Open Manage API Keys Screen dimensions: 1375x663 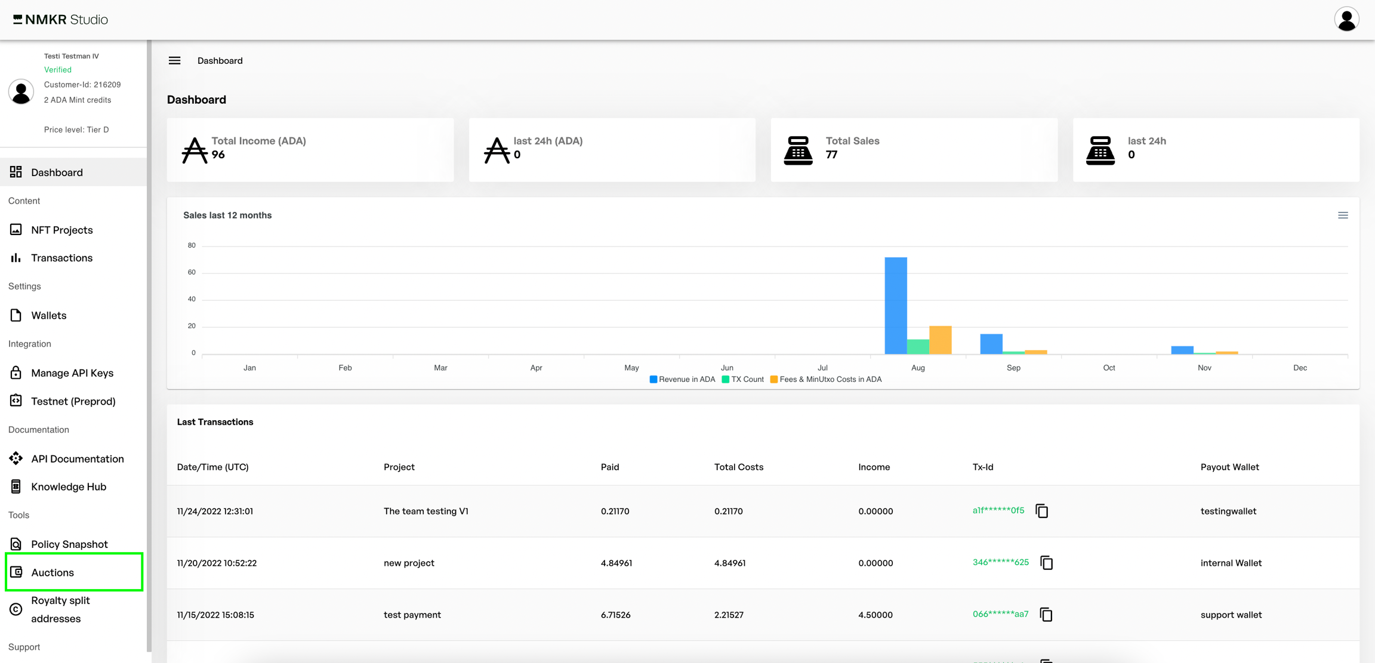[72, 373]
